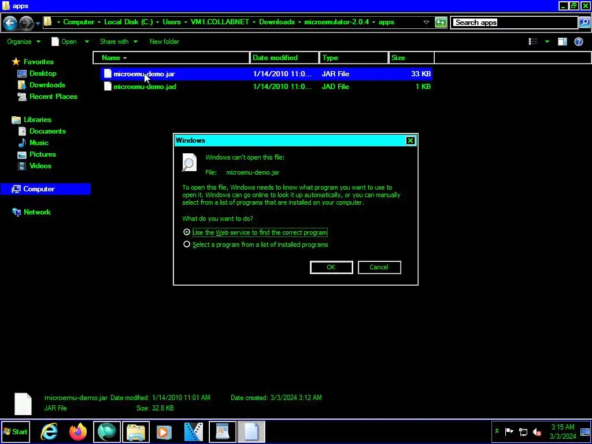
Task: Select microemu-demo.jar file icon
Action: [108, 73]
